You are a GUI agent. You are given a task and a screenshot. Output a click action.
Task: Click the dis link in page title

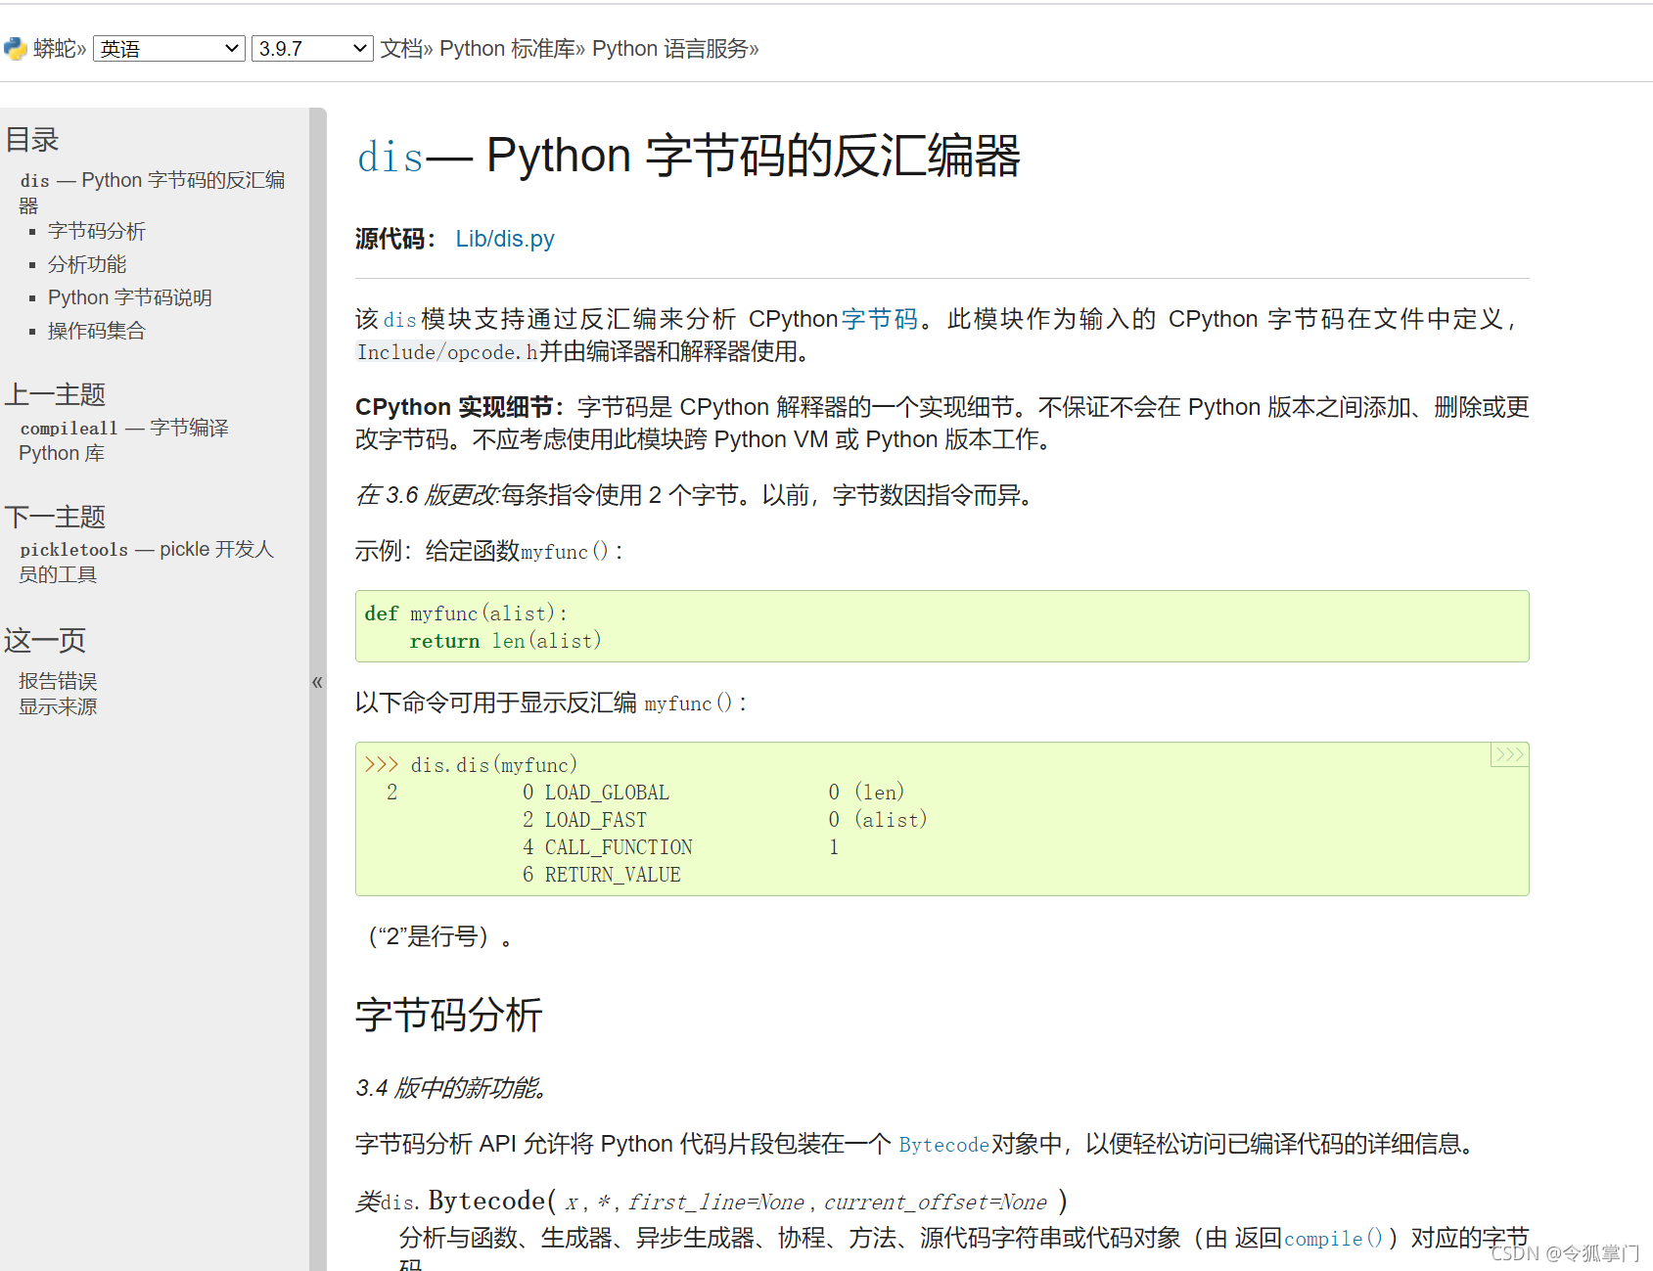click(x=390, y=157)
